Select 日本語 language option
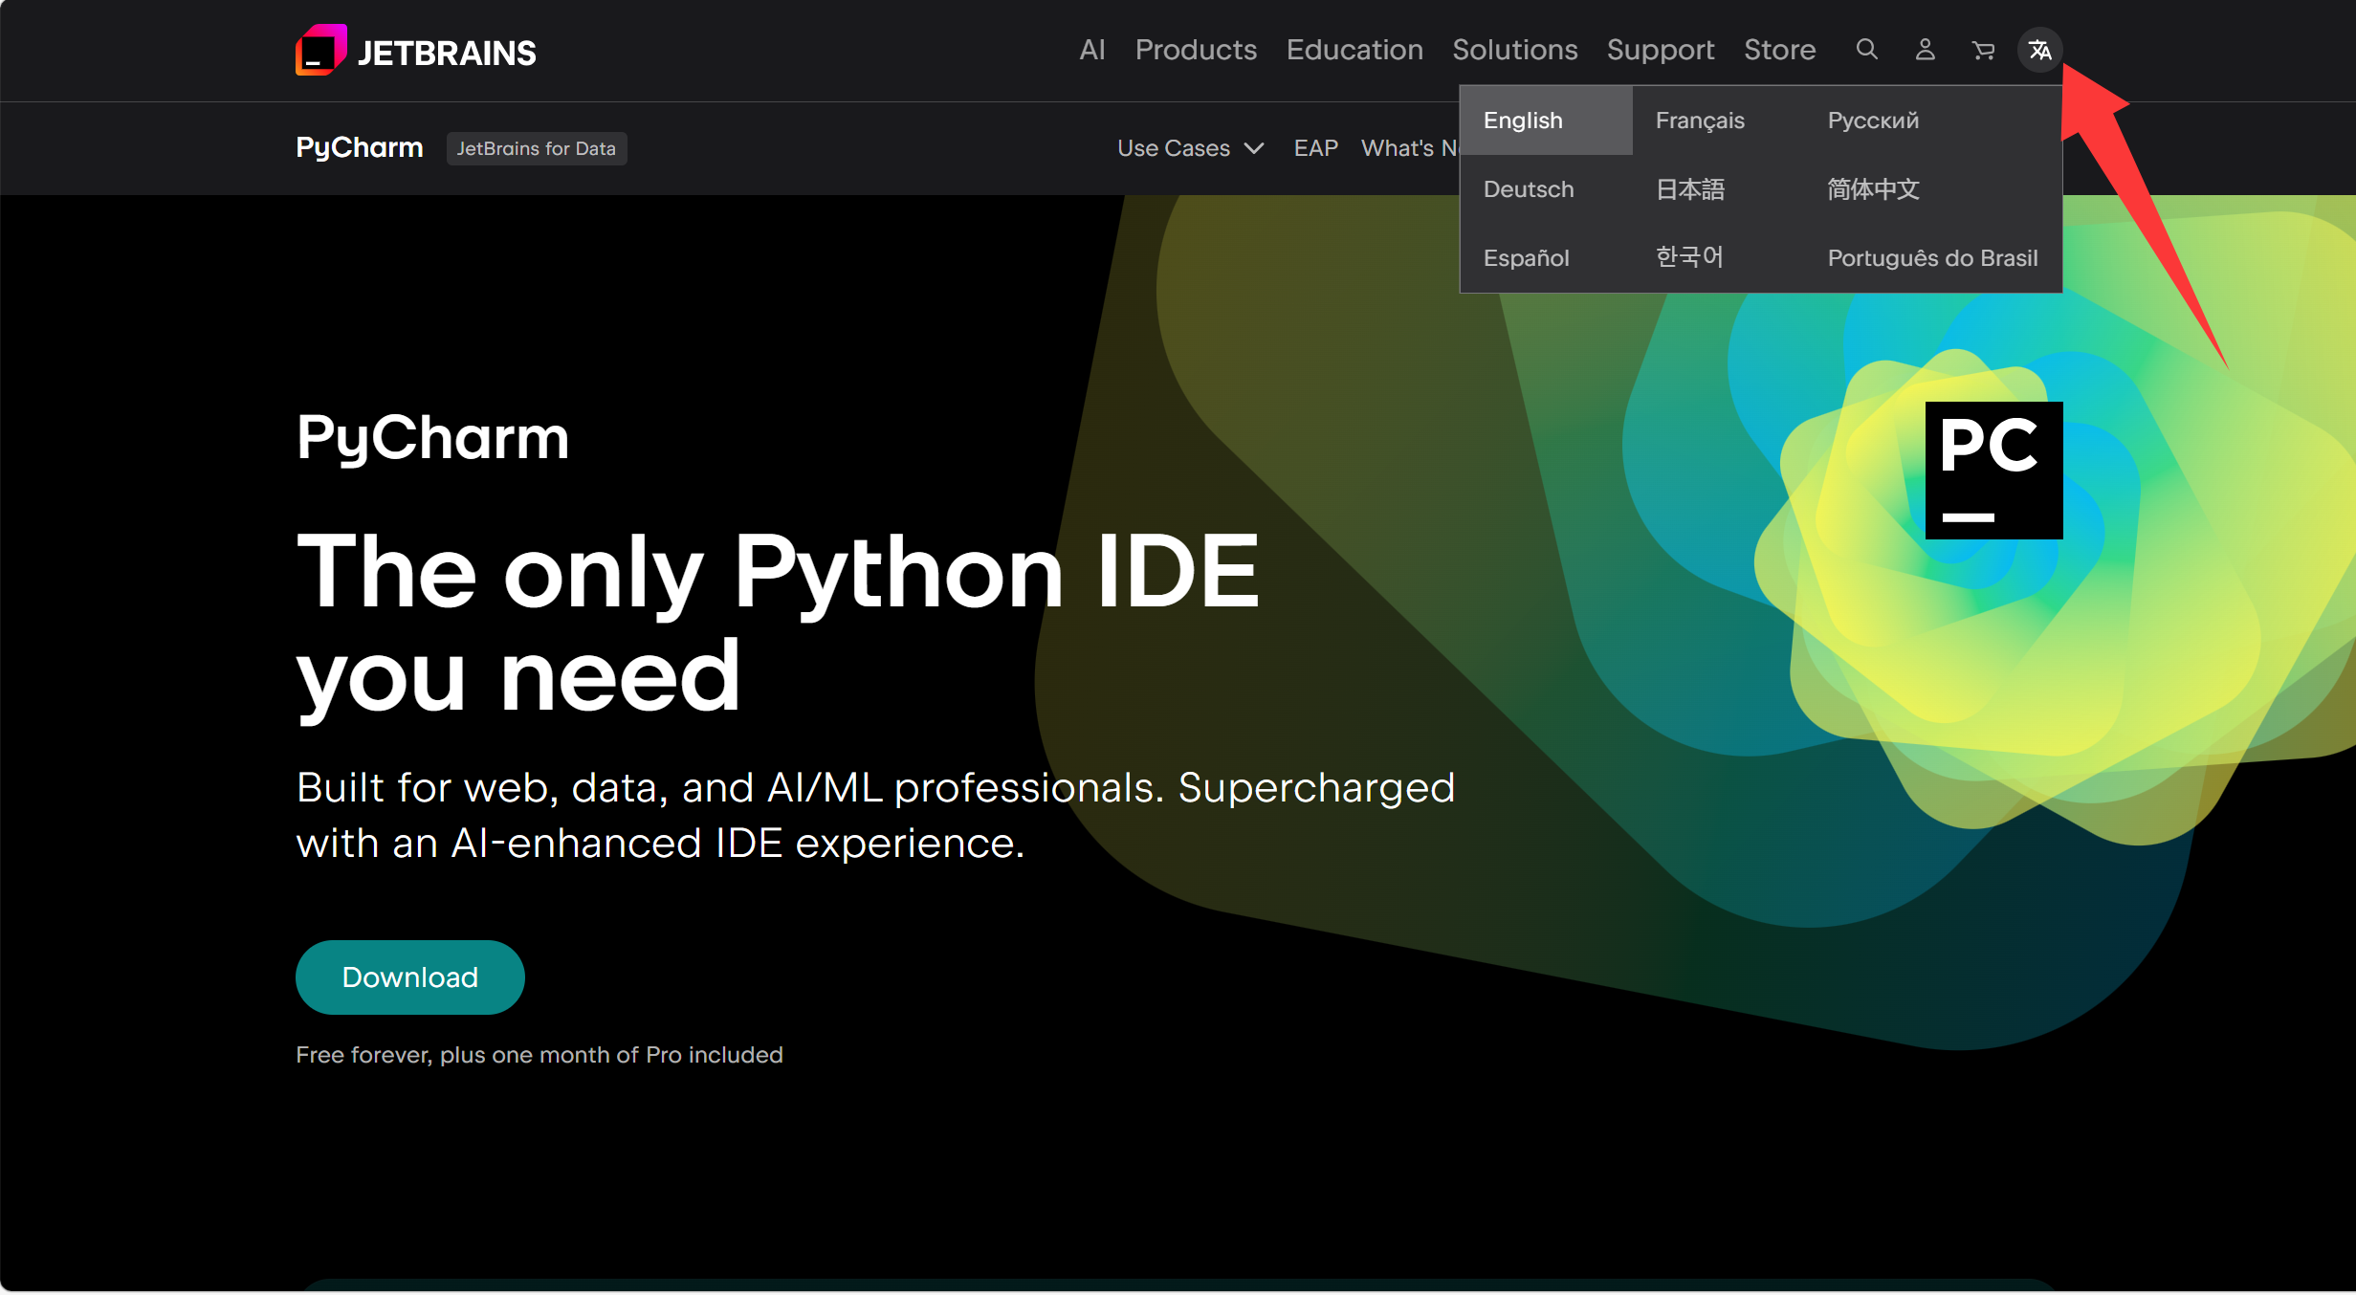The image size is (2356, 1295). click(1690, 189)
